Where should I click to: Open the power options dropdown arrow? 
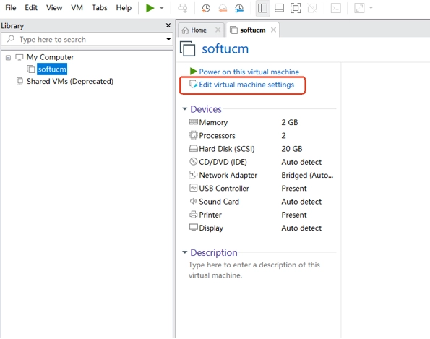tap(162, 8)
